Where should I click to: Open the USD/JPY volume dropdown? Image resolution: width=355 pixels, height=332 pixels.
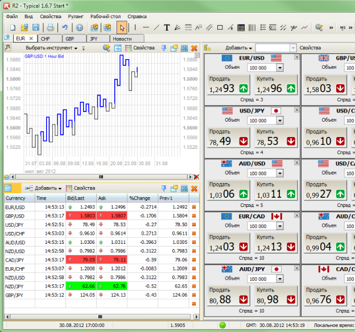point(280,121)
